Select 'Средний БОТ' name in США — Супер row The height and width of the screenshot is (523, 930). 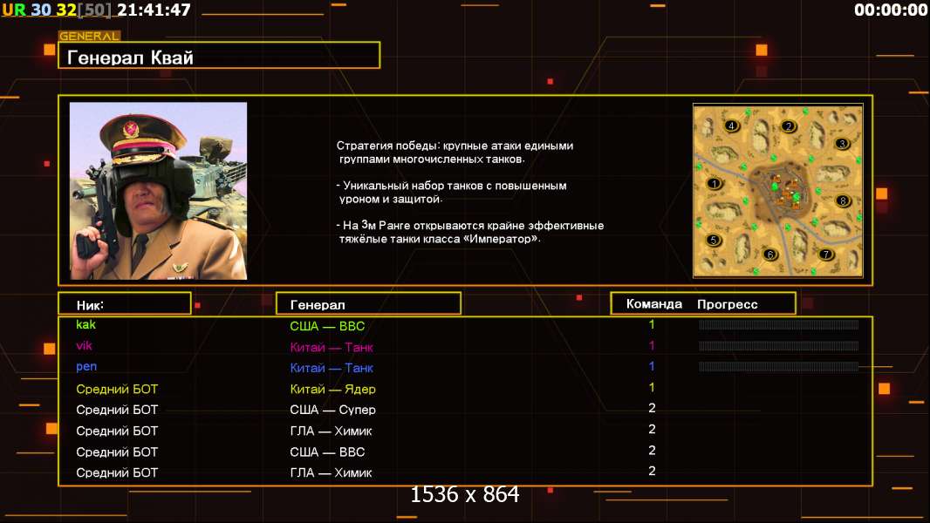coord(117,410)
